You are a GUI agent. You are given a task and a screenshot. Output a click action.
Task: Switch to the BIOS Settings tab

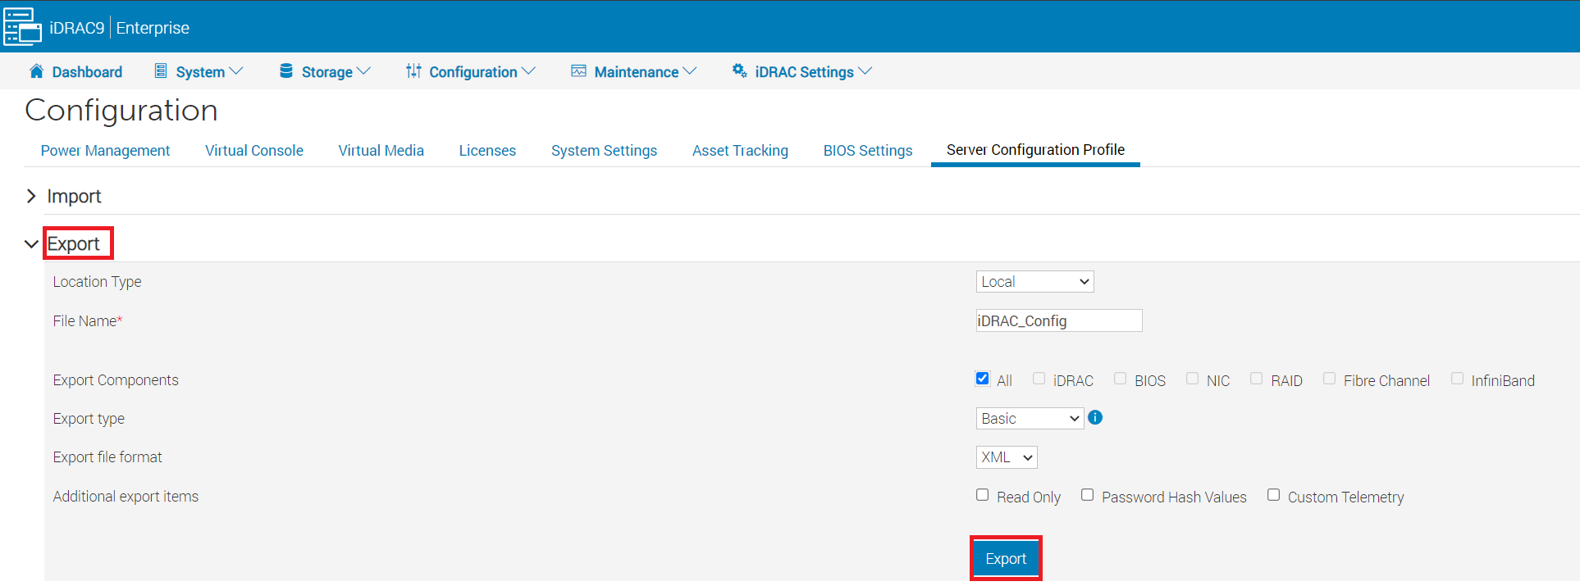867,151
